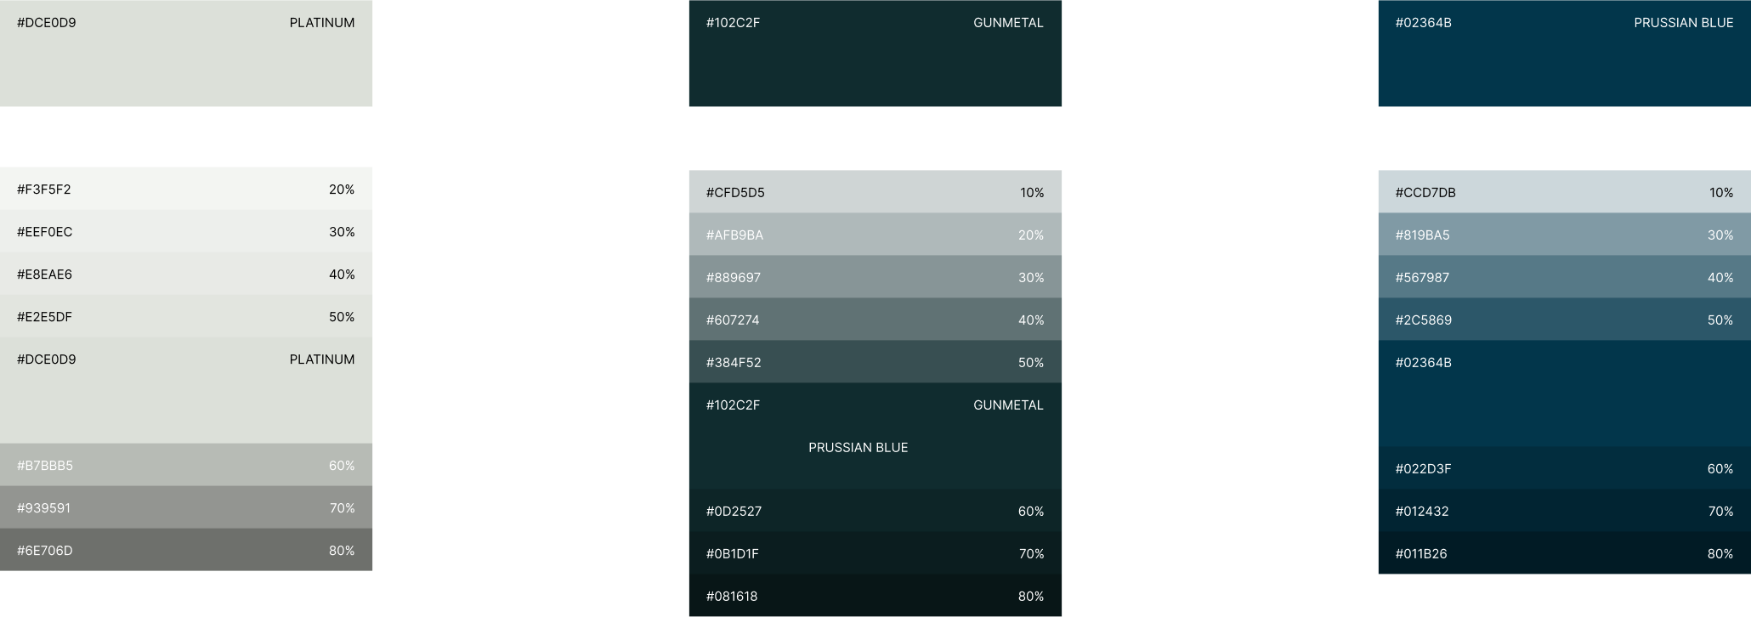Screen dimensions: 1751x617
Task: Pick the #011B26 80% shade
Action: (1565, 553)
